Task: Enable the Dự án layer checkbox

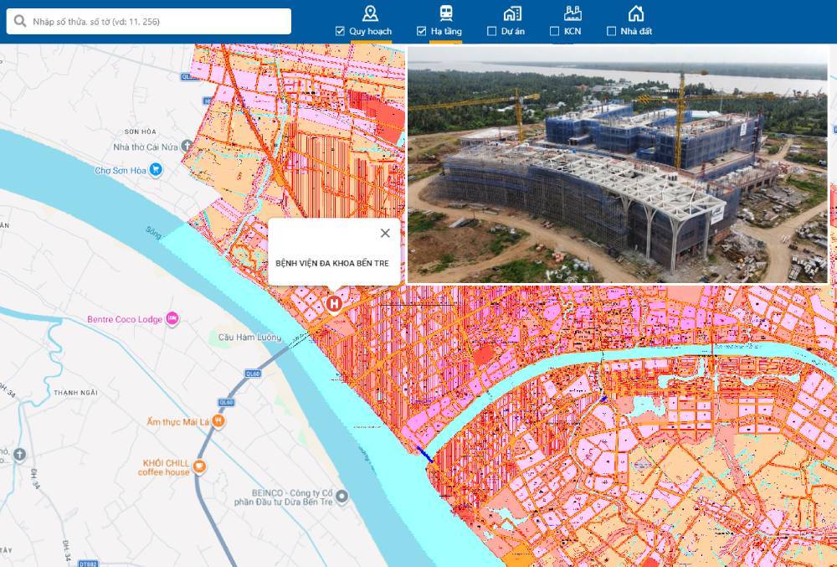Action: tap(492, 31)
